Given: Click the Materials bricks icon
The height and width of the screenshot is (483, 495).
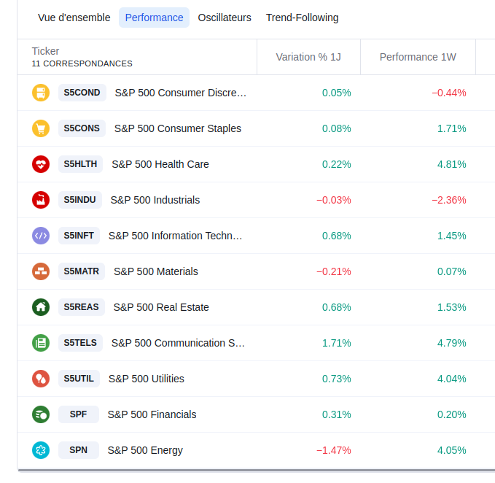Looking at the screenshot, I should pos(41,271).
